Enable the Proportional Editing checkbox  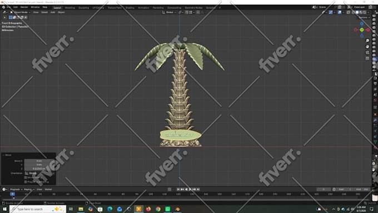tap(26, 182)
